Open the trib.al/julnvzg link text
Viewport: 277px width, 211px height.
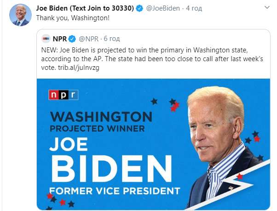[x=82, y=67]
